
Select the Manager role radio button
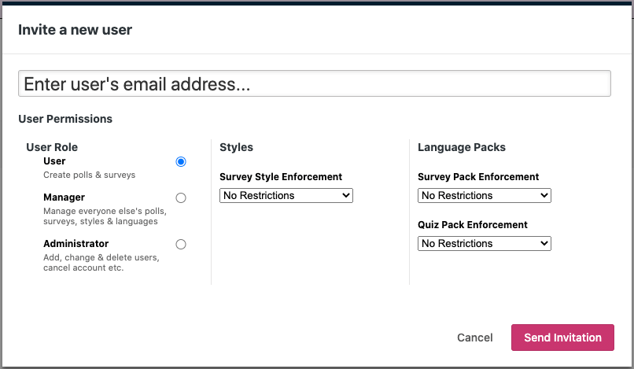tap(181, 198)
